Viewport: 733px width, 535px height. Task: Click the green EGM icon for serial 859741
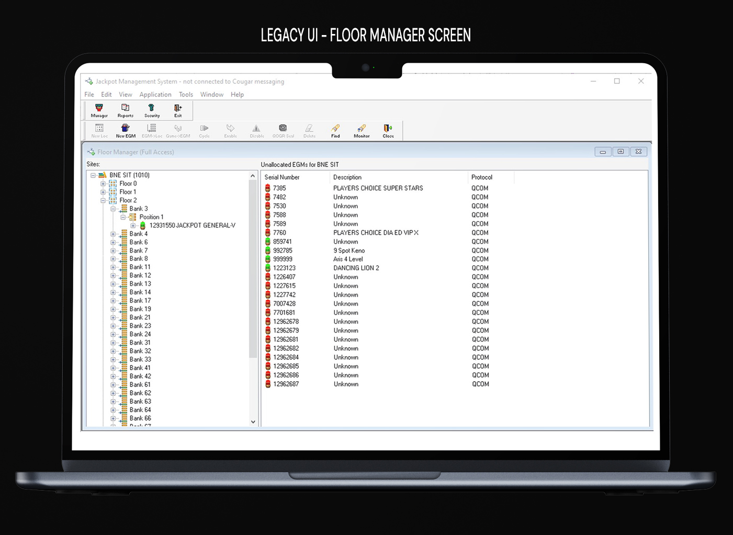[x=268, y=242]
